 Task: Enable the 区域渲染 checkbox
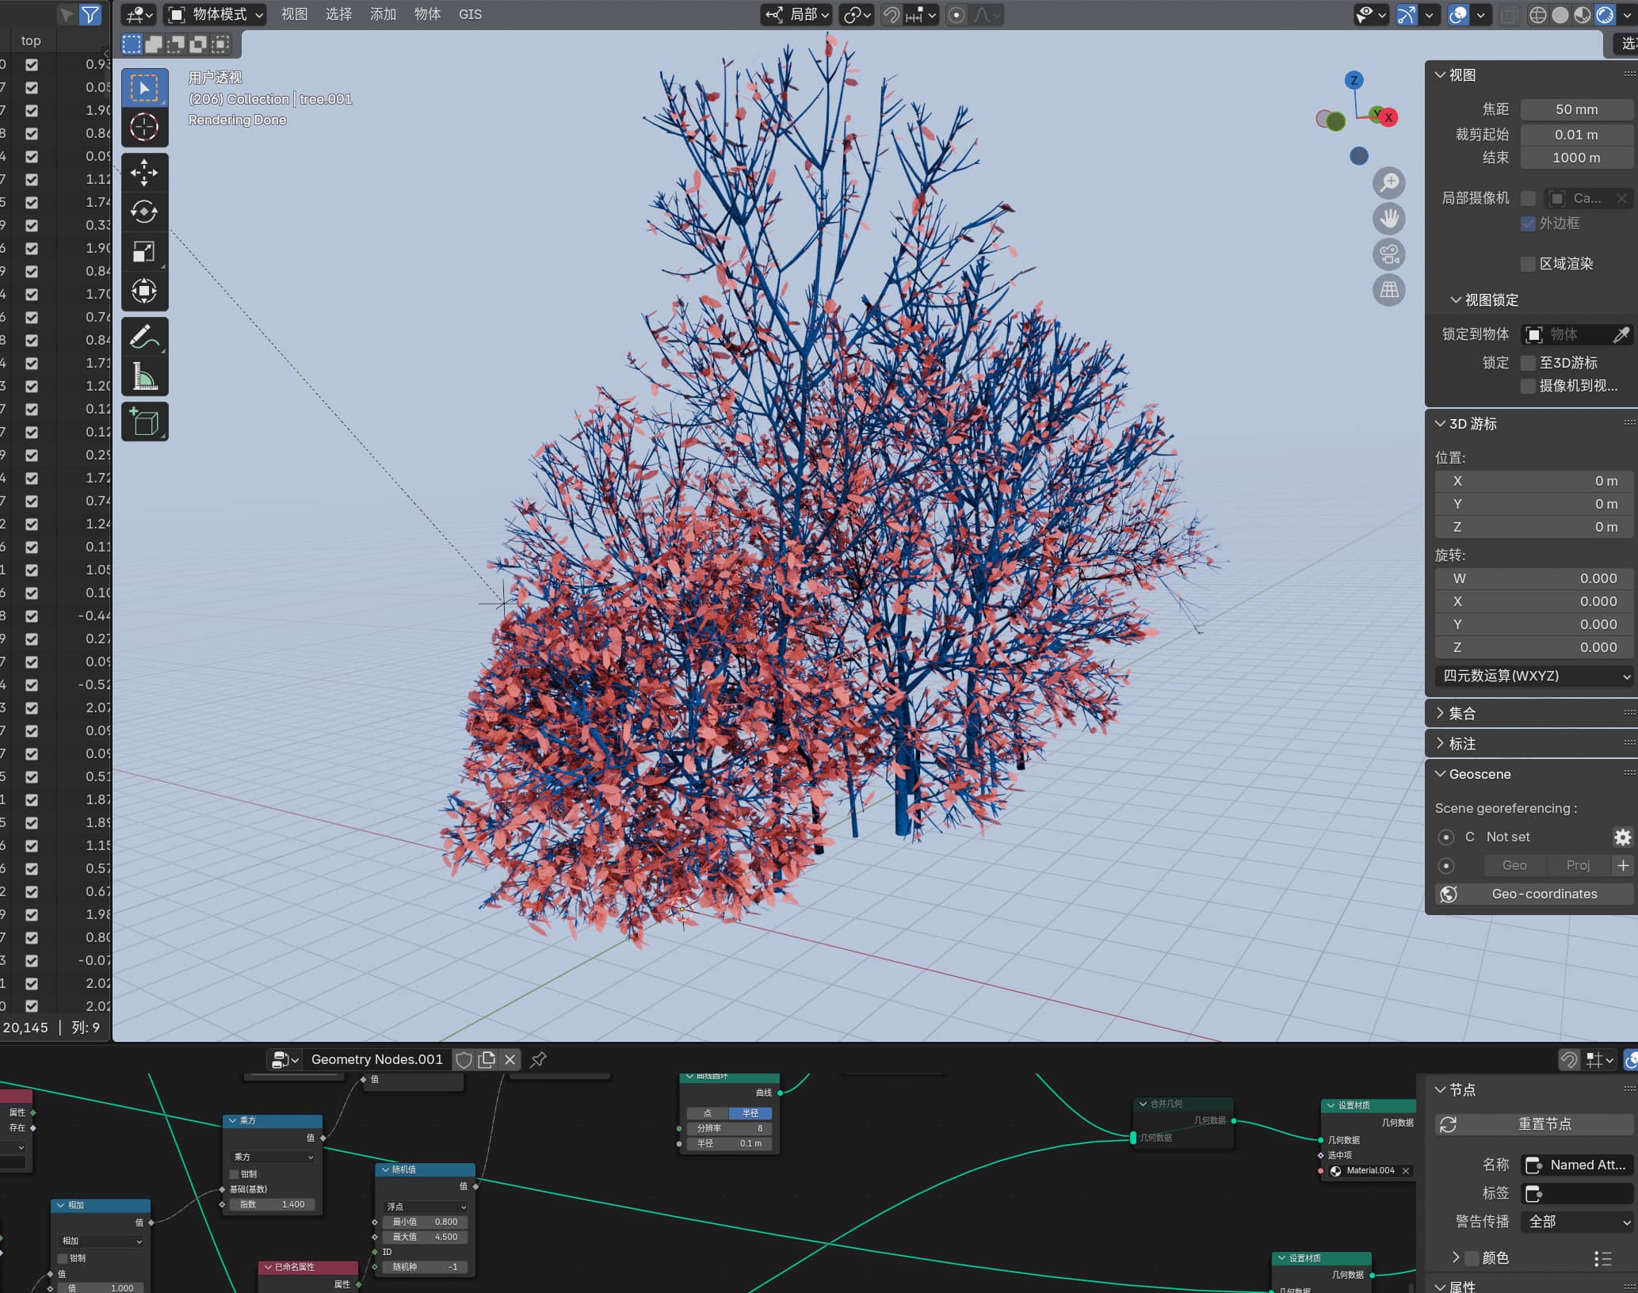(1529, 264)
